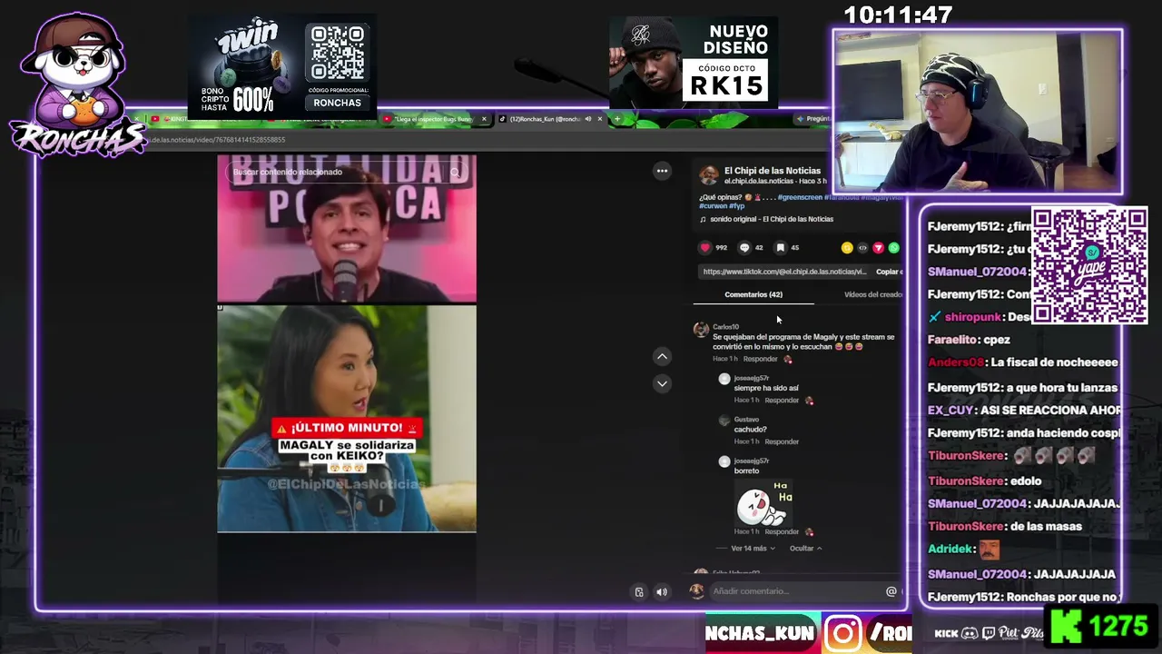Click the streamer webcam feed
The width and height of the screenshot is (1162, 654).
tap(978, 112)
